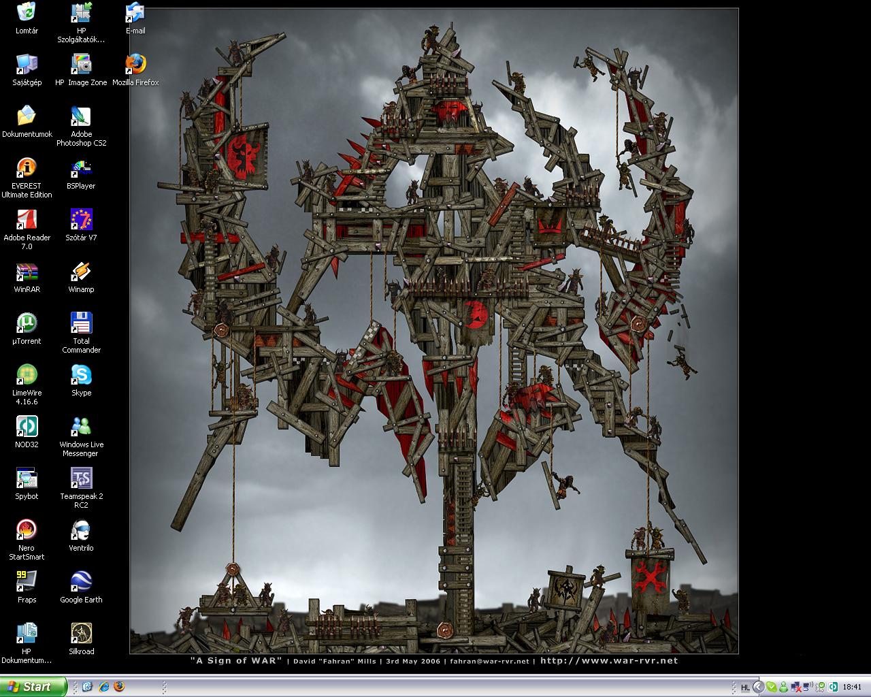Image resolution: width=871 pixels, height=697 pixels.
Task: Launch Internet Explorer from Quick Launch
Action: tap(103, 687)
